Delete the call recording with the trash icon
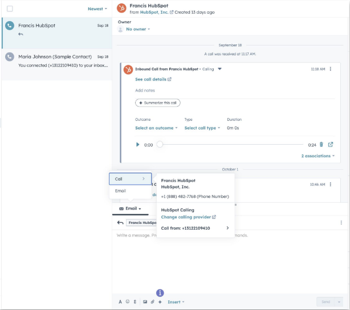This screenshot has height=310, width=350. [x=321, y=144]
